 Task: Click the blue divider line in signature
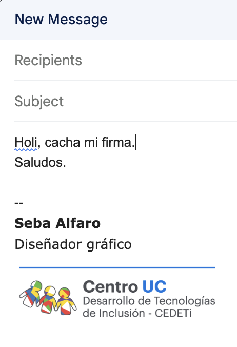click(x=117, y=268)
